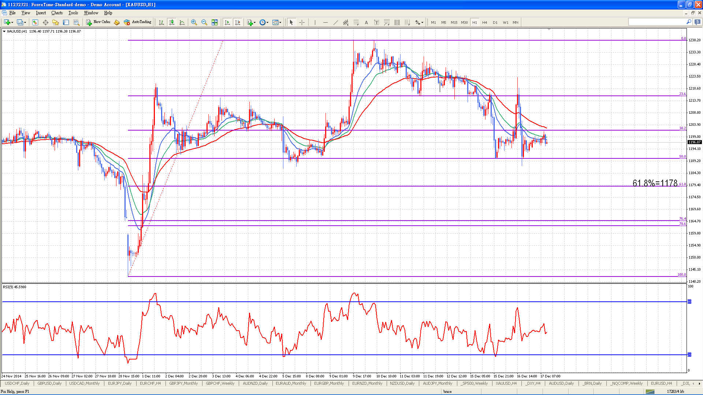Viewport: 703px width, 395px height.
Task: Click the search magnifier icon
Action: coord(689,22)
